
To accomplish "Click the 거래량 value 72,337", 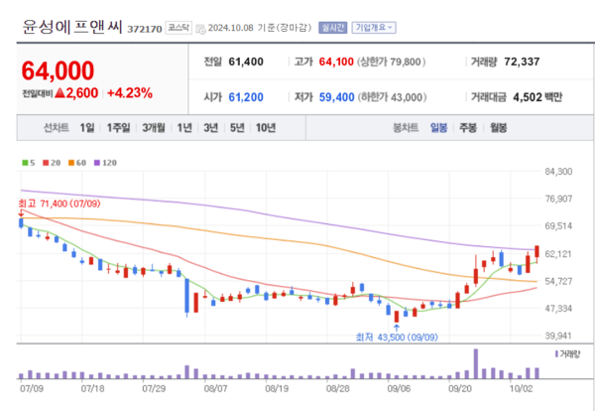I will [522, 62].
